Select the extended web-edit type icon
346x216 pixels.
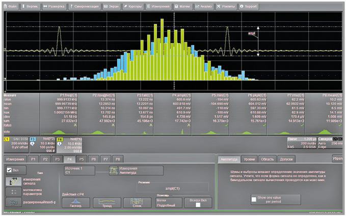tap(13, 202)
